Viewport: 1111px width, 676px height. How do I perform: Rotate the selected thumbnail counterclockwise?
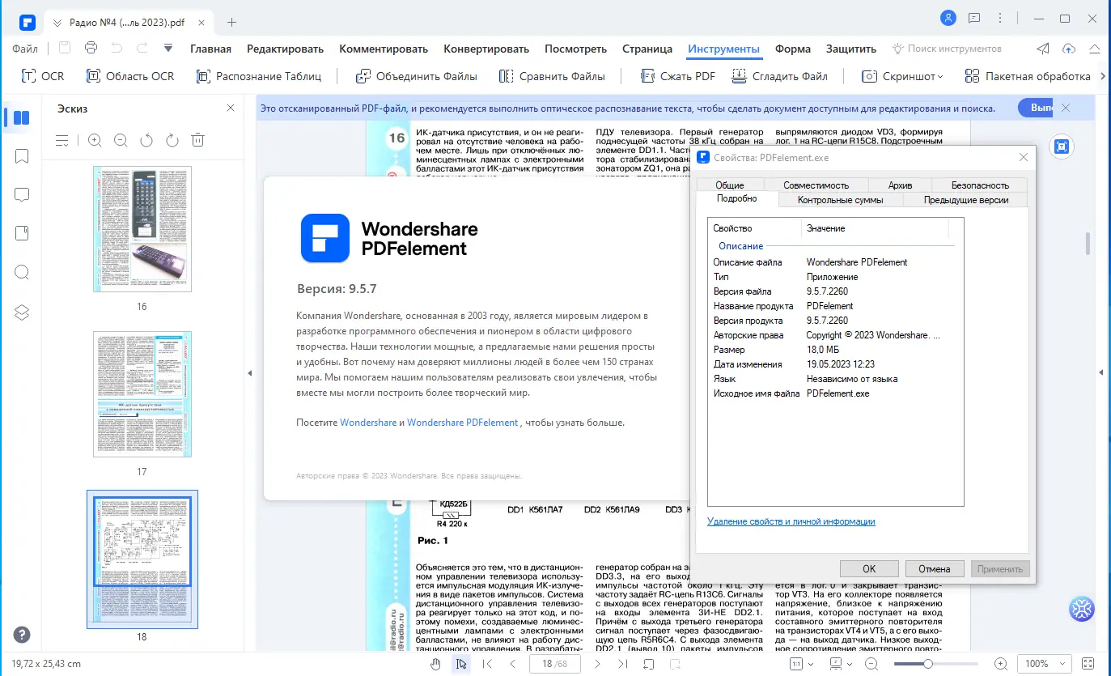pos(146,140)
